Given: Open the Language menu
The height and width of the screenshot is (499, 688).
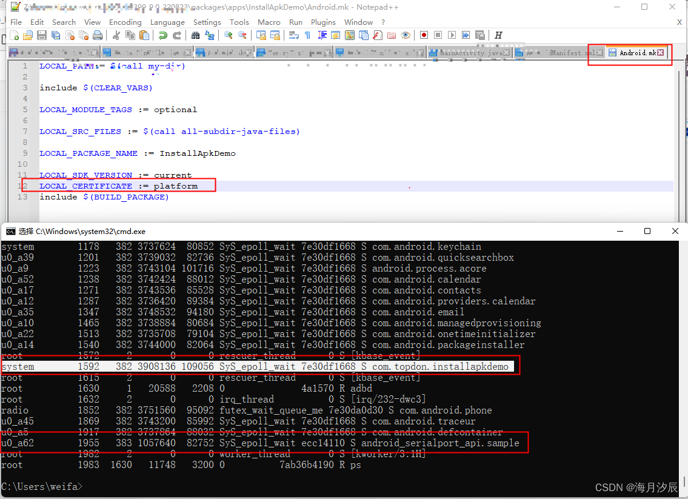Looking at the screenshot, I should tap(167, 22).
